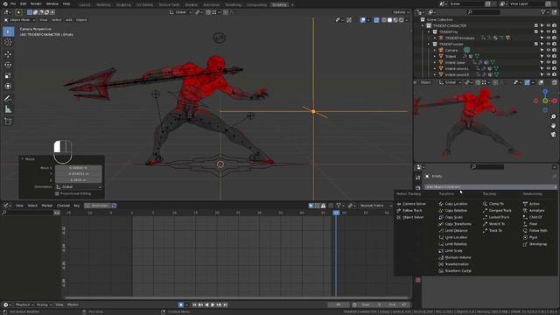
Task: Expand the TRIDENT-Armature tree row
Action: pyautogui.click(x=435, y=38)
